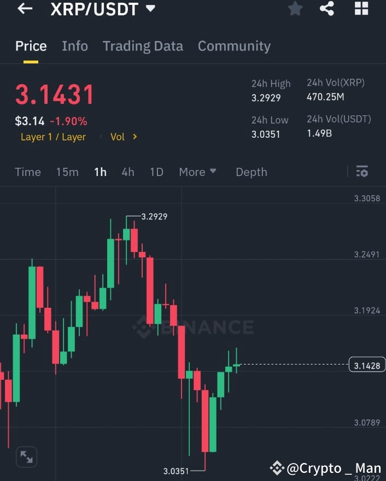Select the Info tab
The image size is (386, 481).
(x=75, y=46)
